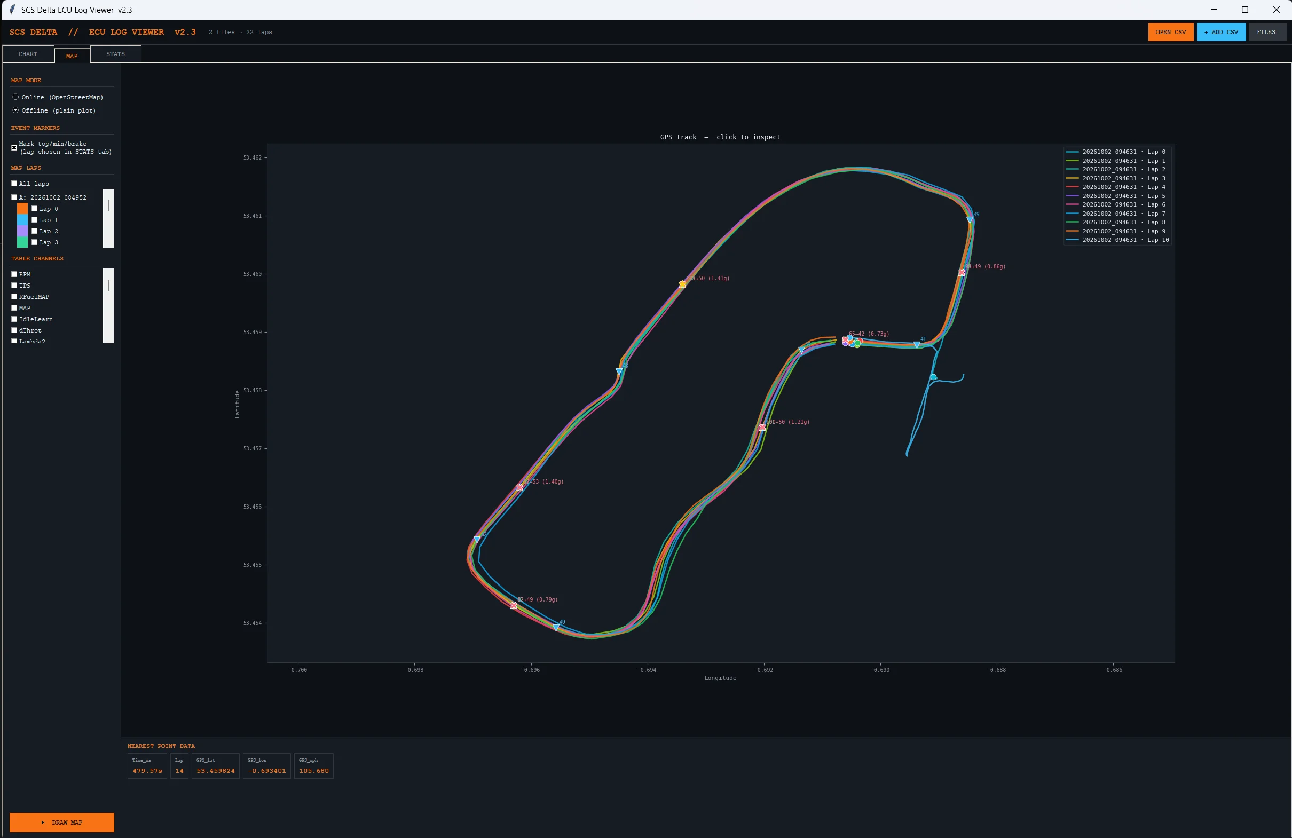Image resolution: width=1292 pixels, height=838 pixels.
Task: Click the 1.40g brake marker on track
Action: (519, 488)
